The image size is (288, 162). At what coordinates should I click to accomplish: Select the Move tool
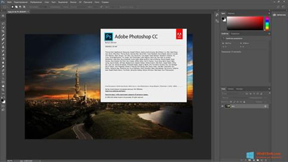3,16
